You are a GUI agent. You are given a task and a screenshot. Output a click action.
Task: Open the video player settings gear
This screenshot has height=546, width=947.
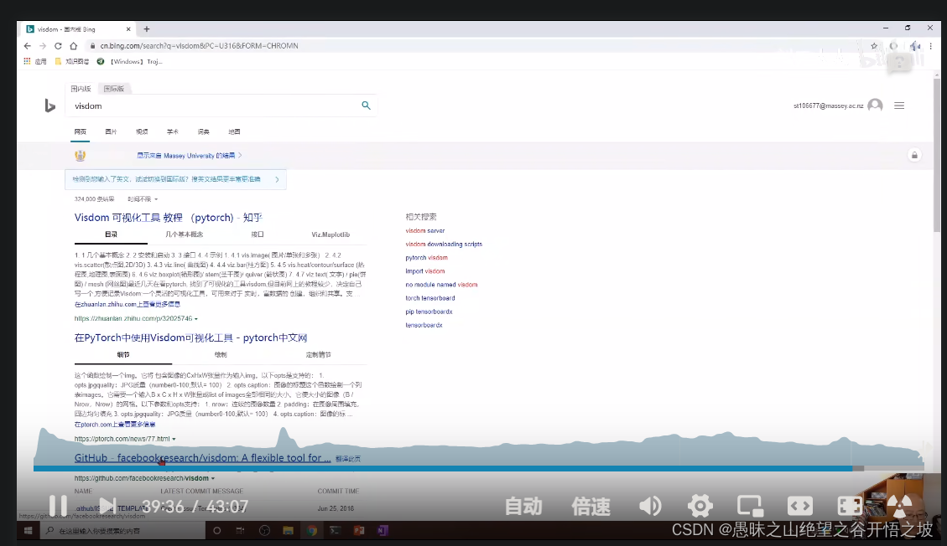(700, 506)
